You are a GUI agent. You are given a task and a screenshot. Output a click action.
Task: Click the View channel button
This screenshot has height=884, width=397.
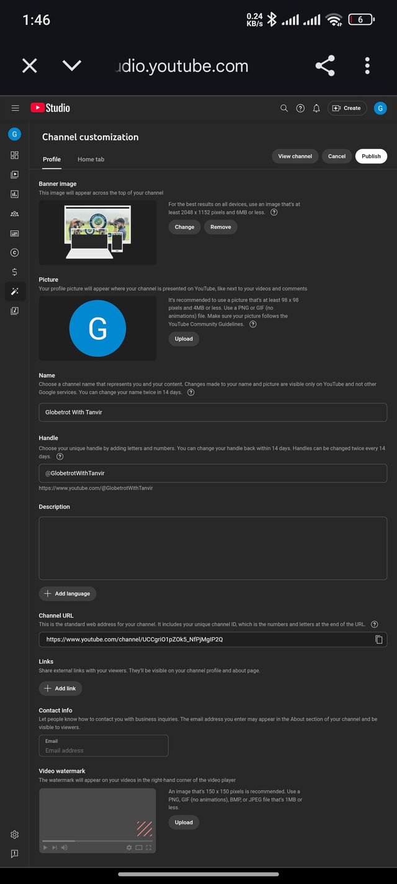pyautogui.click(x=295, y=157)
